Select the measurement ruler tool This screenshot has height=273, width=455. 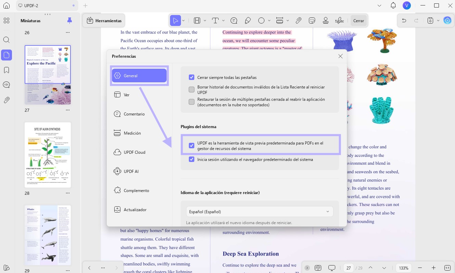[x=279, y=21]
